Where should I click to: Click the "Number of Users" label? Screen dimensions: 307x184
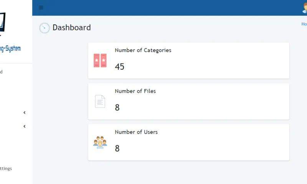click(x=136, y=132)
